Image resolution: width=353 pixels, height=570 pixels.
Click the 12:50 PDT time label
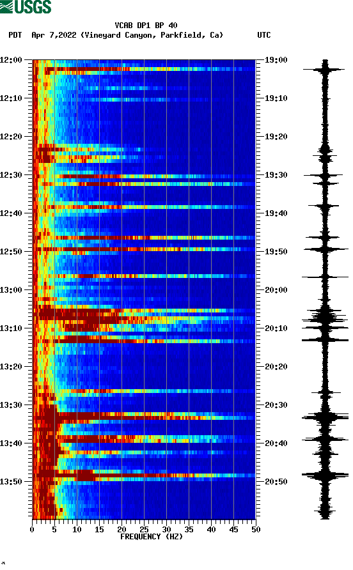(x=11, y=252)
